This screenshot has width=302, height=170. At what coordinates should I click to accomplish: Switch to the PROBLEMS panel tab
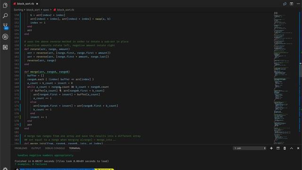pyautogui.click(x=21, y=148)
